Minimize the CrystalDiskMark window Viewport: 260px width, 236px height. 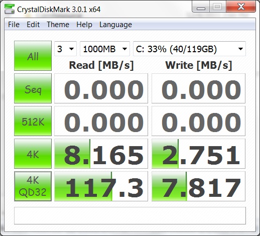(x=201, y=7)
